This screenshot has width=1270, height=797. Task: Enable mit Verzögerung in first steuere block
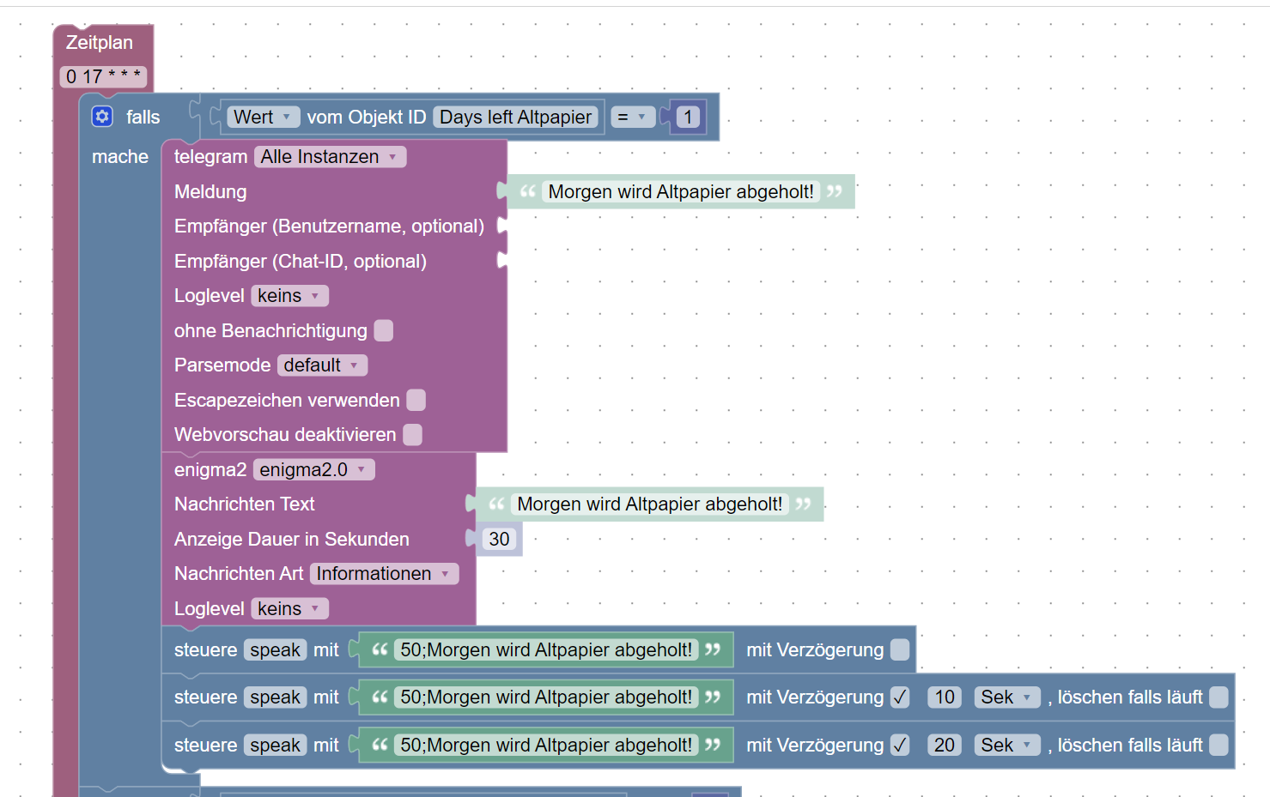pyautogui.click(x=900, y=650)
